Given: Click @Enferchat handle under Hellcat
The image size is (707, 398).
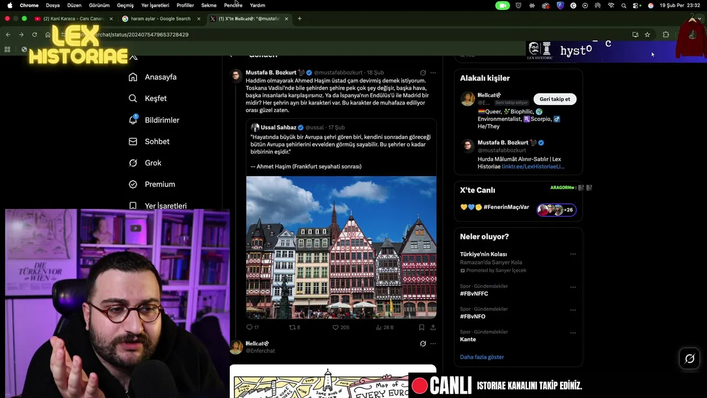Looking at the screenshot, I should click(x=260, y=351).
